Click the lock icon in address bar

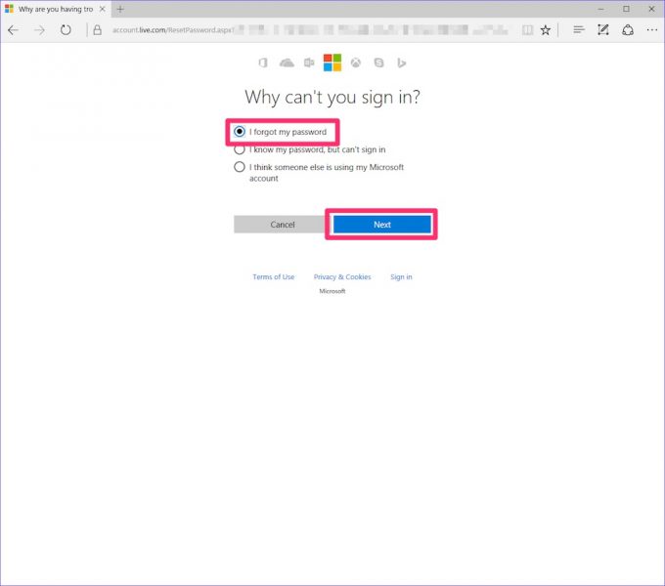click(97, 30)
